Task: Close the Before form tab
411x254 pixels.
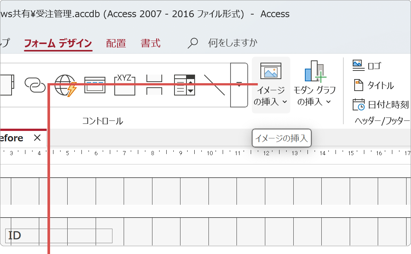Action: [x=37, y=138]
